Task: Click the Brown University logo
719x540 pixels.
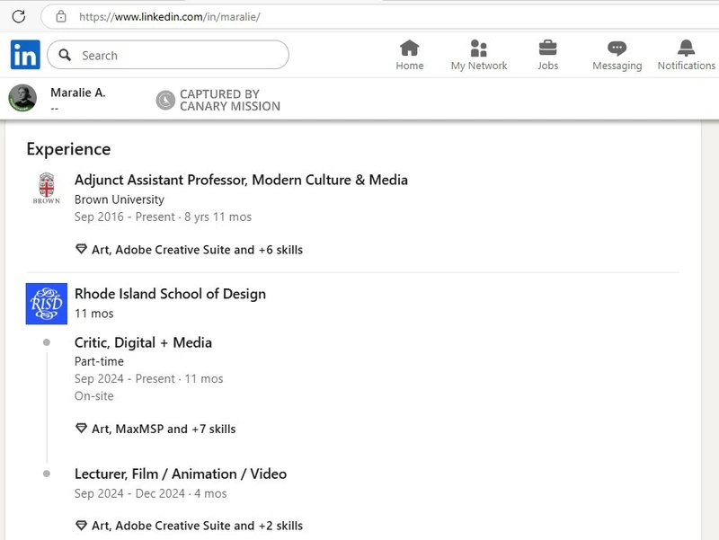Action: [47, 188]
